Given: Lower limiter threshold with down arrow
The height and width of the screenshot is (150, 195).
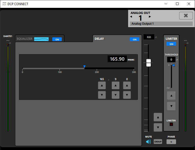Looking at the screenshot, I should point(171,106).
